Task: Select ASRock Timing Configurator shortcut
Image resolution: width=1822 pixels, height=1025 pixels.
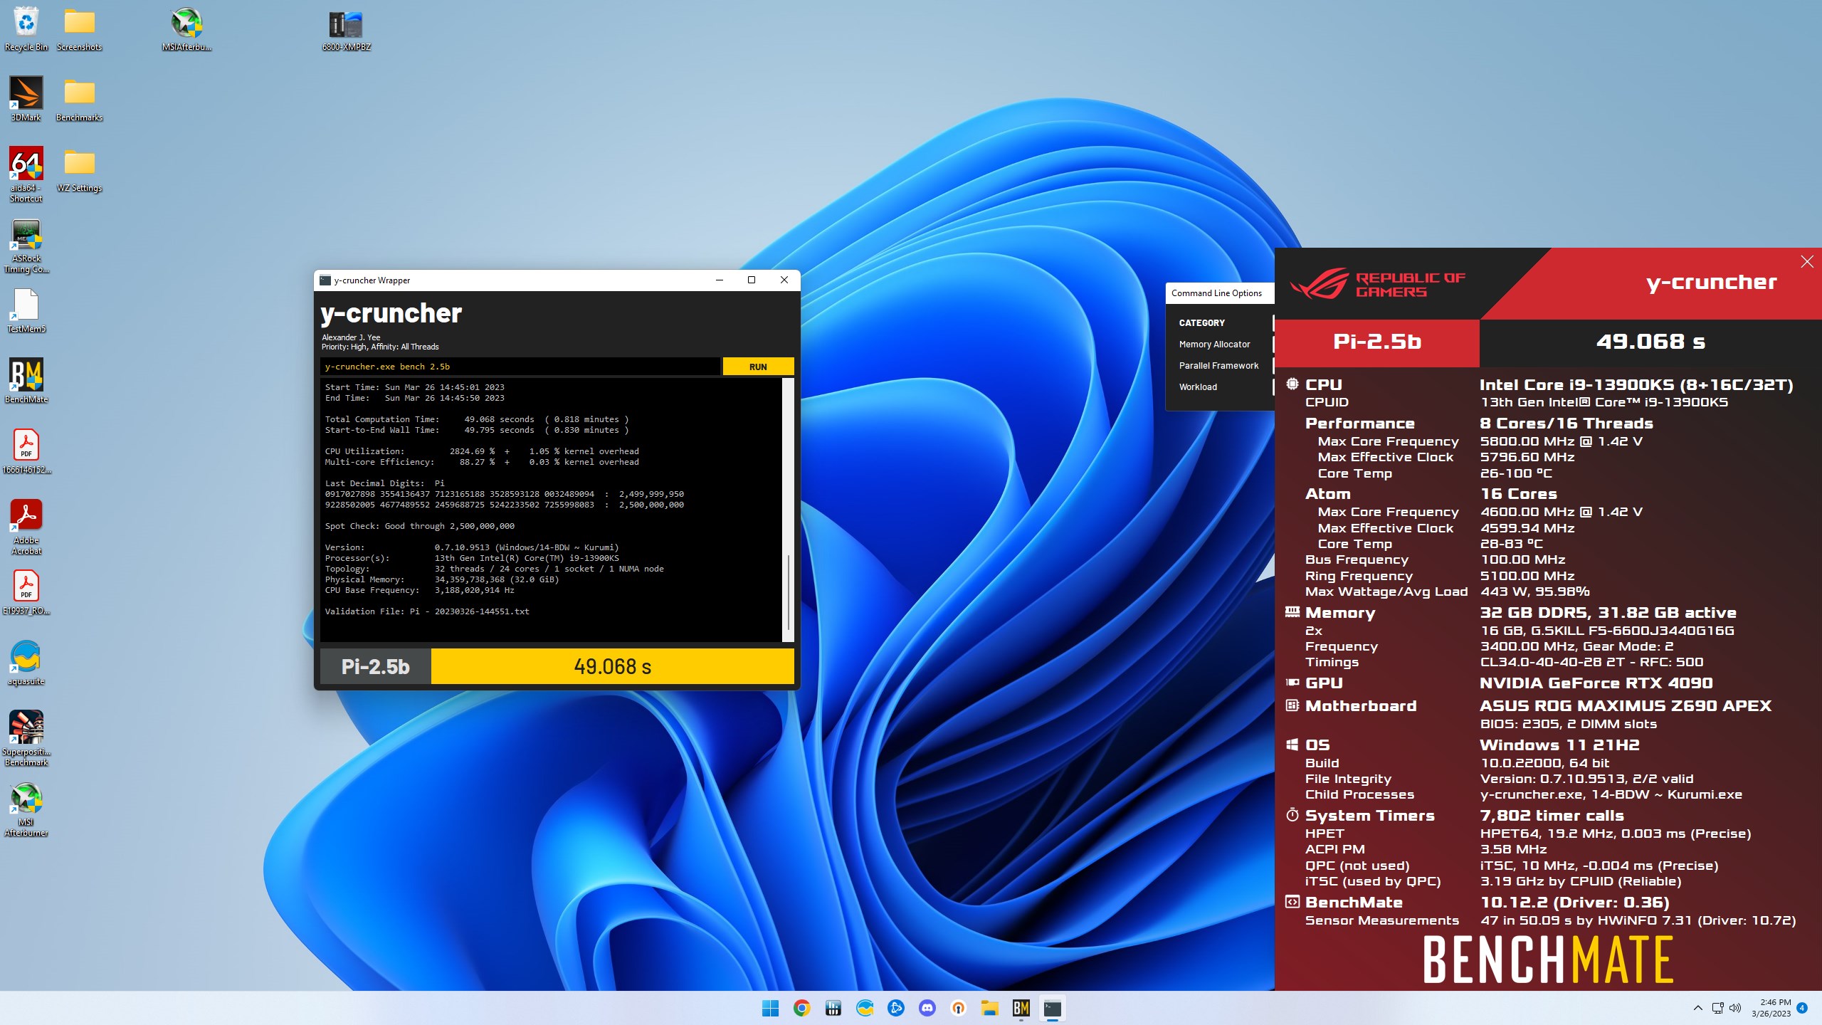Action: pyautogui.click(x=26, y=246)
